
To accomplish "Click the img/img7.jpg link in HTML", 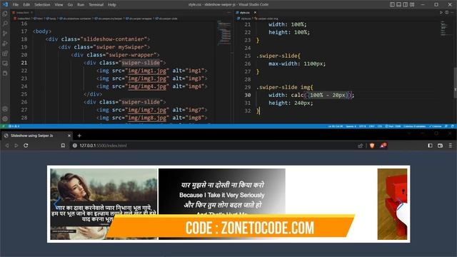I will coord(147,110).
